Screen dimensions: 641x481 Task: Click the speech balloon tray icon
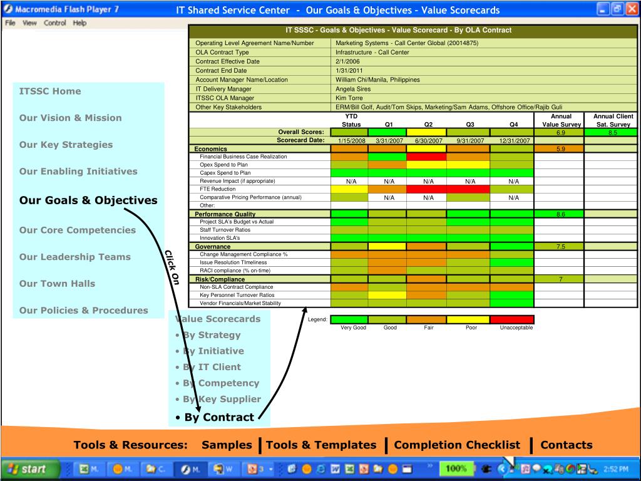(x=536, y=468)
